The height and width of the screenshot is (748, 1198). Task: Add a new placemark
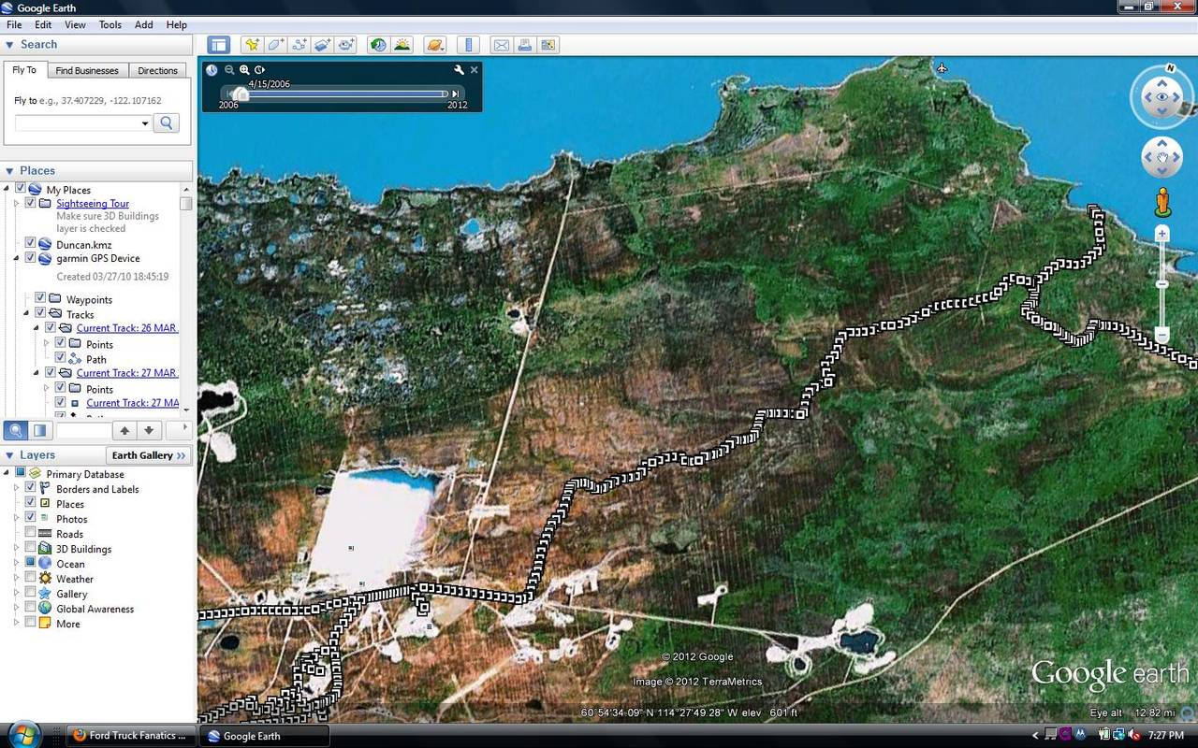[x=252, y=44]
